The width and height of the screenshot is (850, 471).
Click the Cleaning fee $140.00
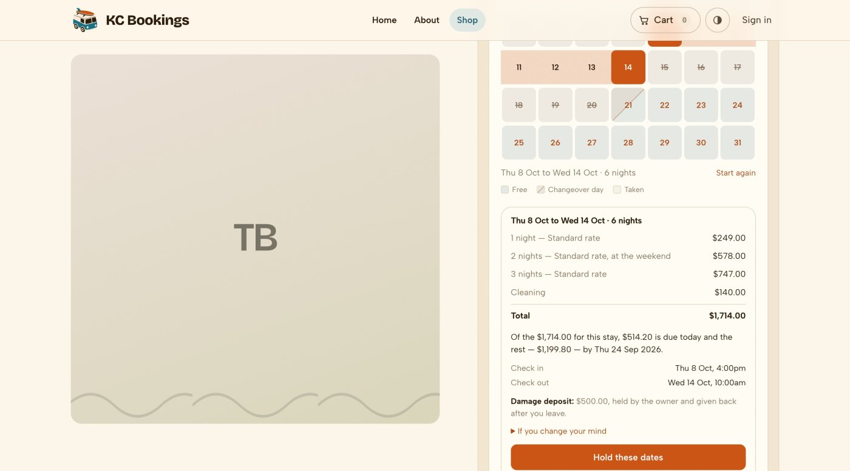pyautogui.click(x=730, y=292)
